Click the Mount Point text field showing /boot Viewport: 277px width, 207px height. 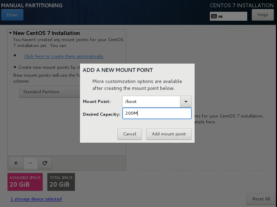click(x=151, y=102)
